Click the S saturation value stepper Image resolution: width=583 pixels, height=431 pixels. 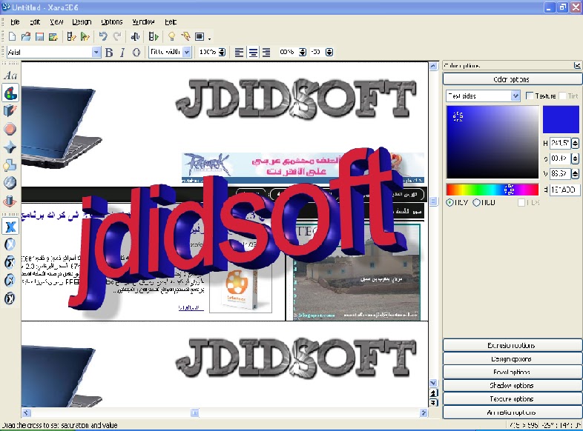click(x=575, y=158)
